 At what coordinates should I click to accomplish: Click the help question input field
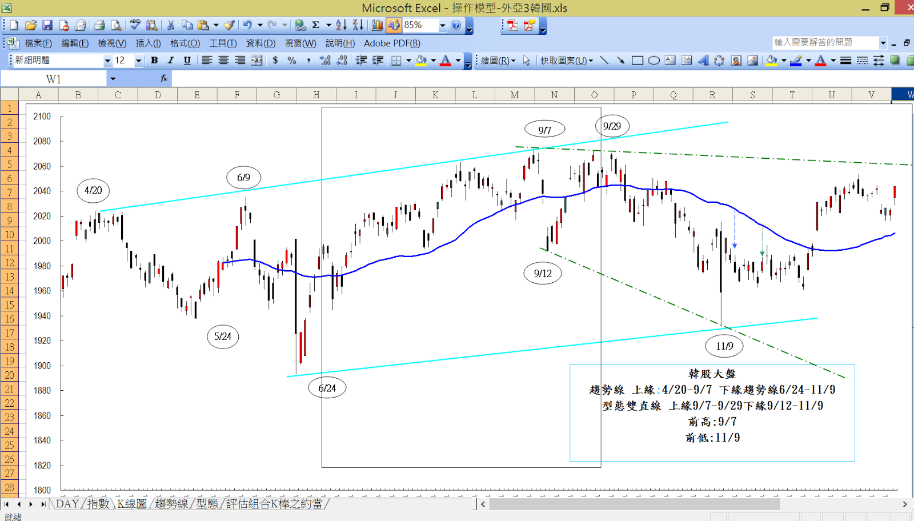[825, 43]
